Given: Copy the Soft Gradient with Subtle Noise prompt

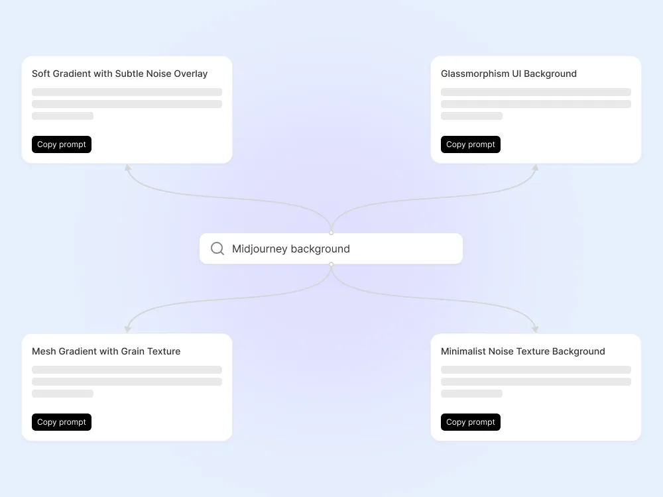Looking at the screenshot, I should (61, 144).
